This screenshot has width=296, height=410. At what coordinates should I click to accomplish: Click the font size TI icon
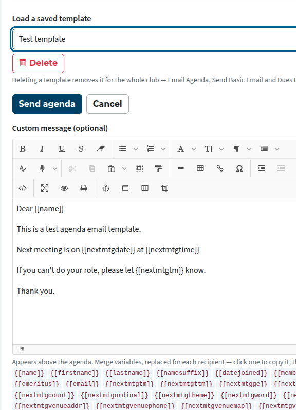(209, 149)
